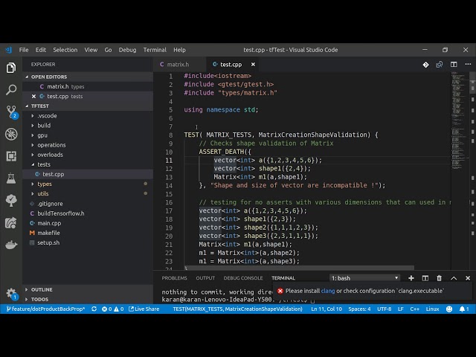
Task: Change encoding via UTF-8 status item
Action: click(x=384, y=309)
